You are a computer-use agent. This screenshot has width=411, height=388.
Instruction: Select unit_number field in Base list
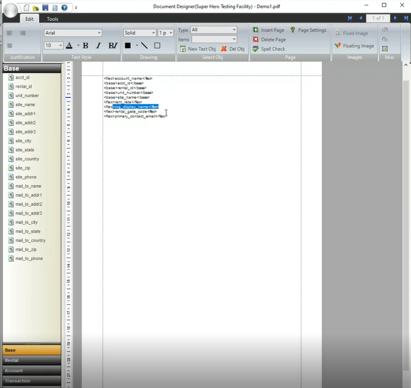click(23, 95)
